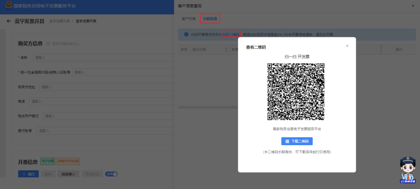Click the 国家税务总局电子发票服务平台 caption under the QR code
420x189 pixels.
[x=297, y=129]
